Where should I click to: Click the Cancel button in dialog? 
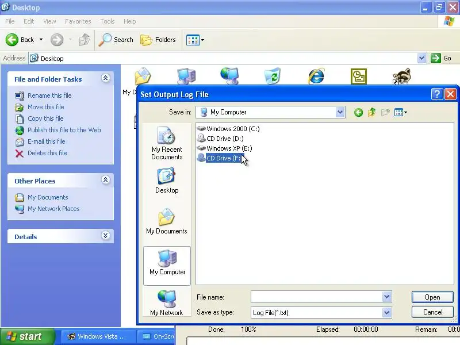click(x=432, y=312)
